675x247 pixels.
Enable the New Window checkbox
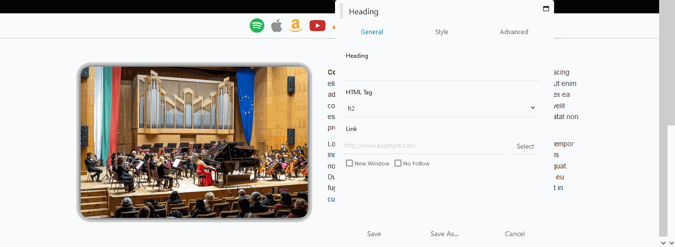click(x=349, y=163)
